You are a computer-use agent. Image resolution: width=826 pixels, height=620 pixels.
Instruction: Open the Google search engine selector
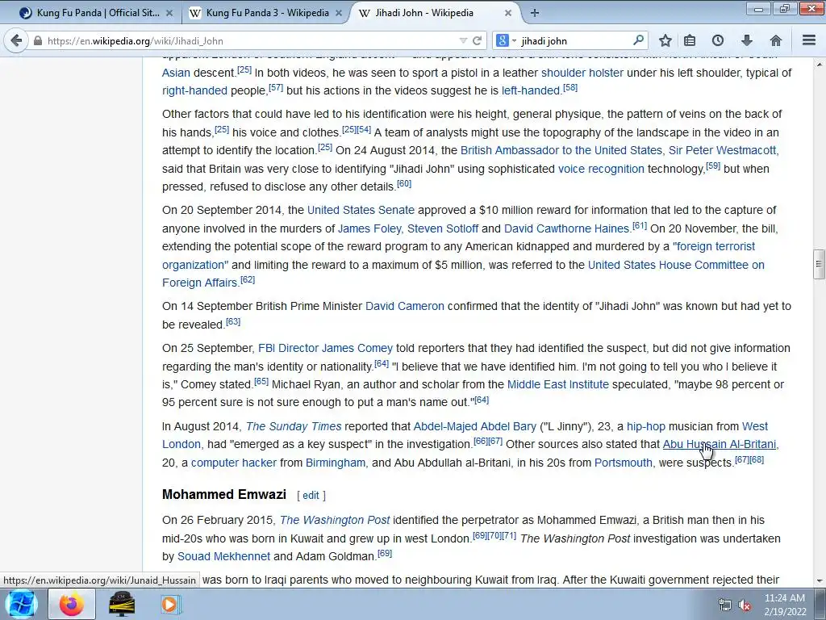[x=506, y=40]
